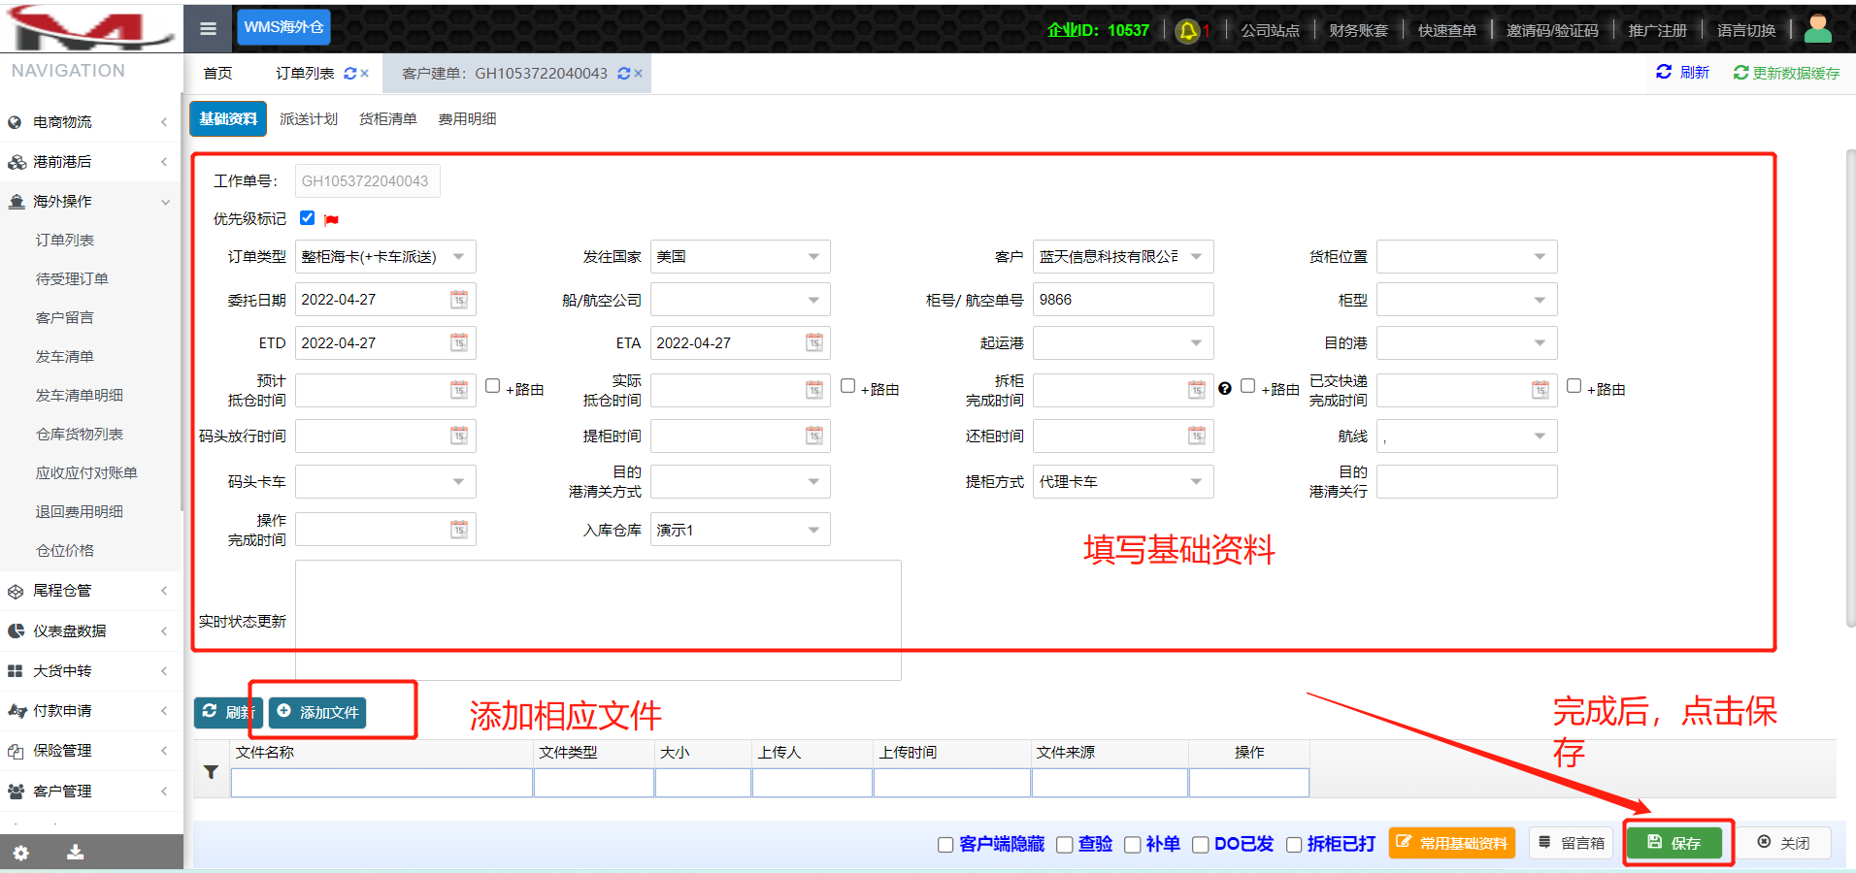Enable +路由 for 已交快递完成时间

(x=1574, y=386)
